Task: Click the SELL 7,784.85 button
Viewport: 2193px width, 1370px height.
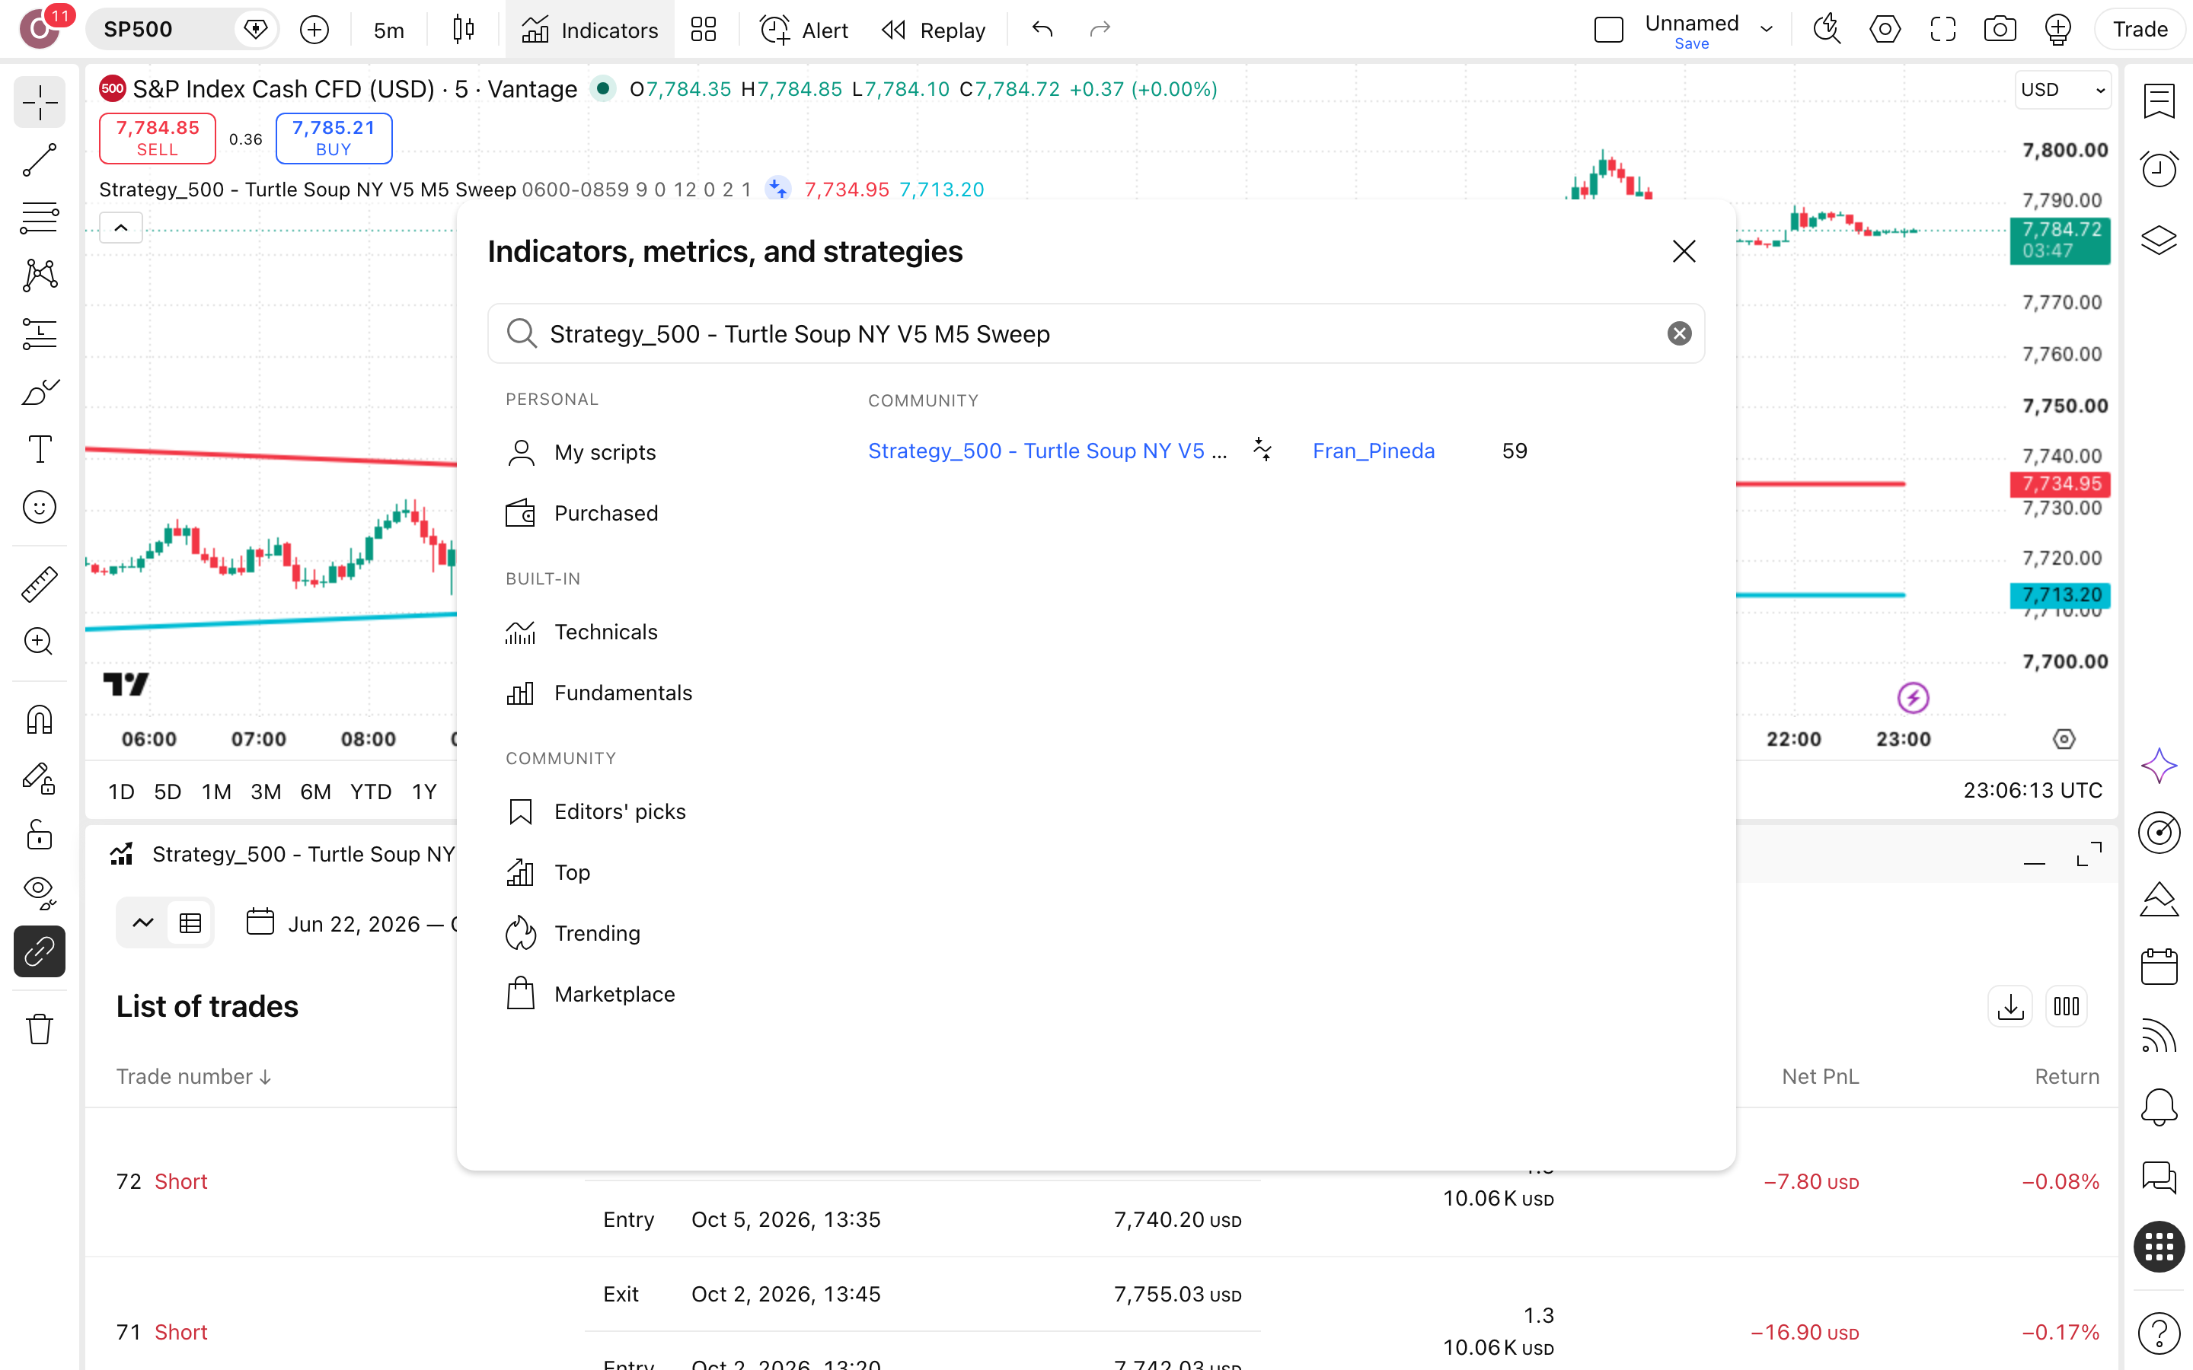Action: tap(157, 138)
